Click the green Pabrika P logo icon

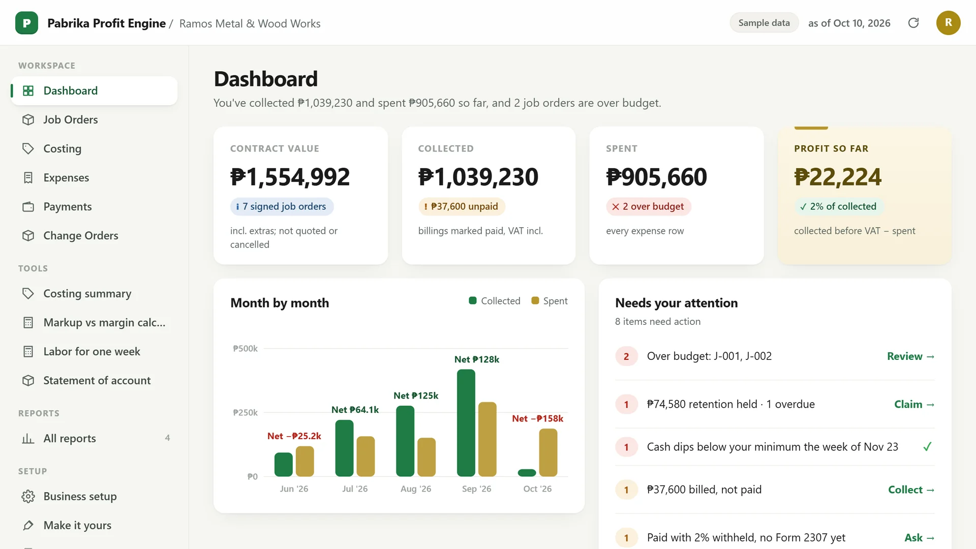26,23
